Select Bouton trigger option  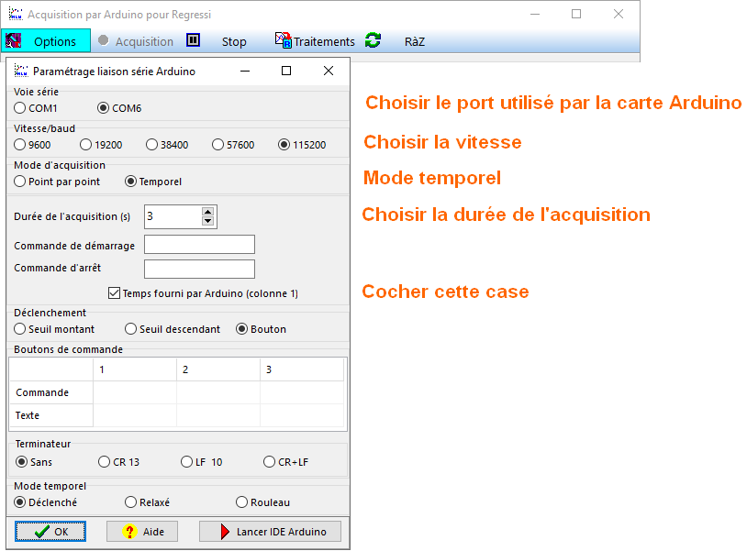tap(261, 329)
